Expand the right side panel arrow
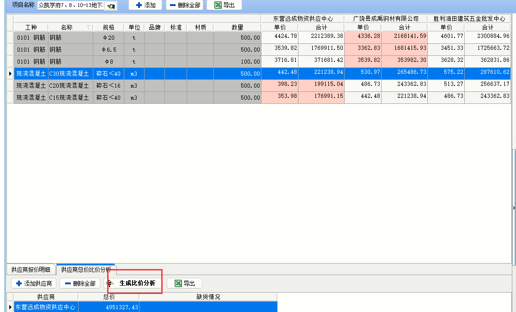Viewport: 516px width, 312px height. coord(514,208)
